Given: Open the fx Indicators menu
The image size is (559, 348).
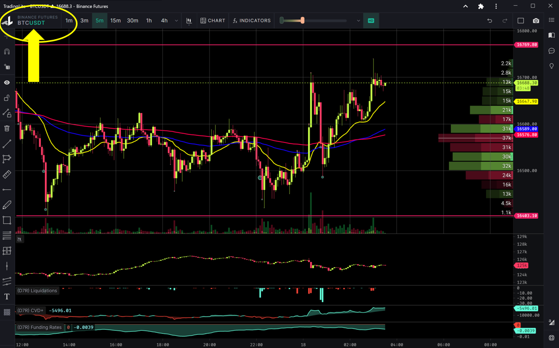Looking at the screenshot, I should (252, 20).
